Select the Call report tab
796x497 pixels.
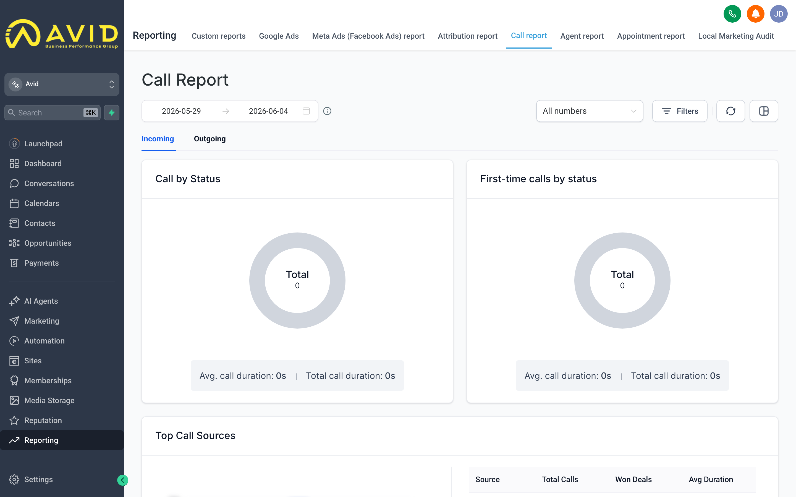click(x=528, y=36)
